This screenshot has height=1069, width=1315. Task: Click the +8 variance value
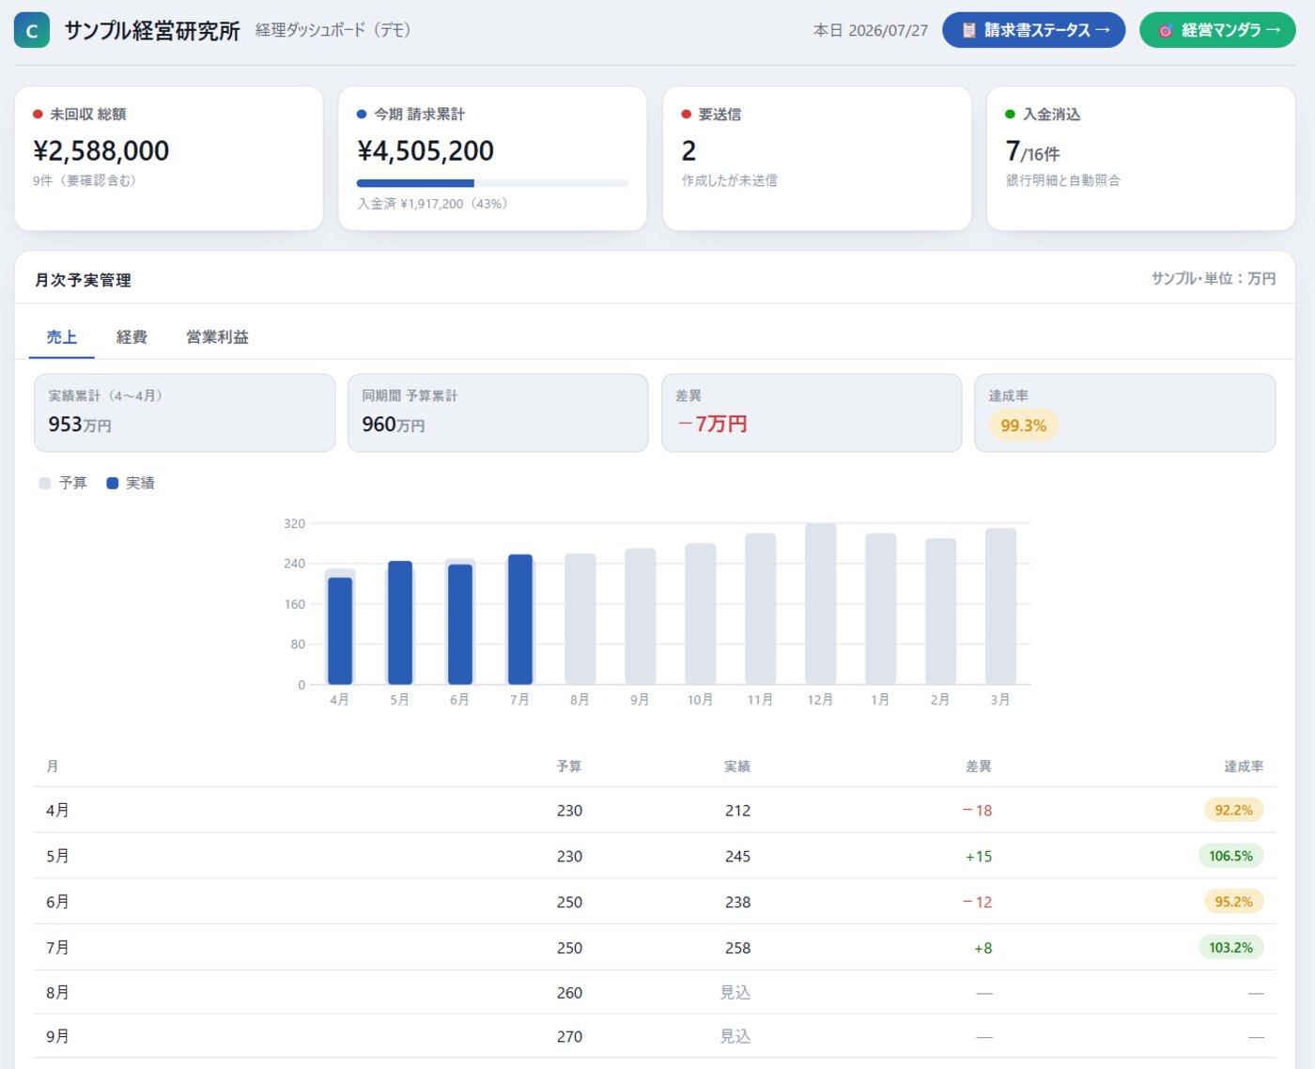(983, 949)
